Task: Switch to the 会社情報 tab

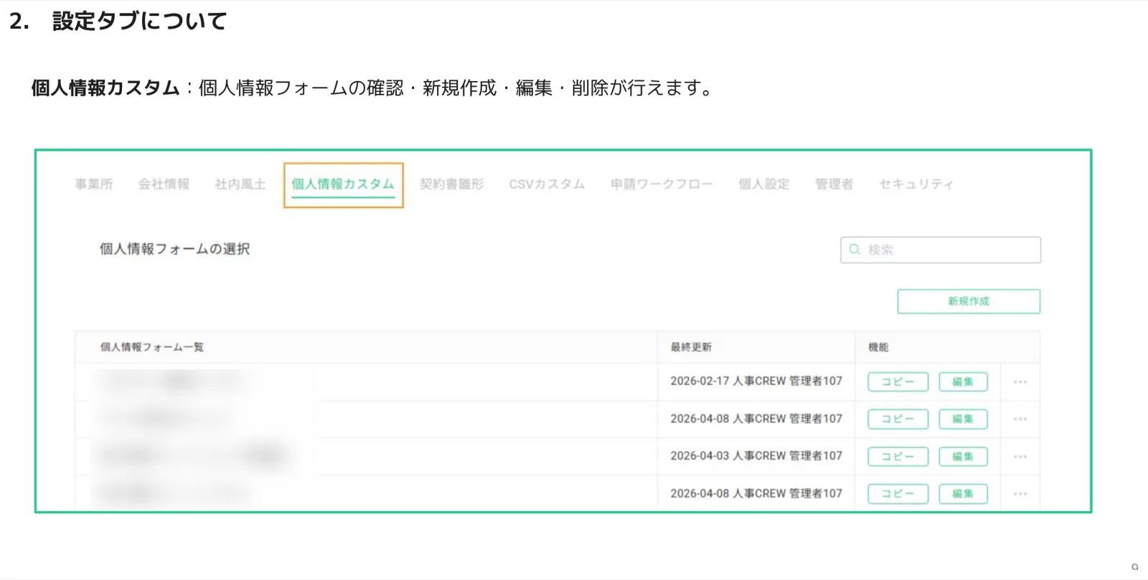Action: [164, 184]
